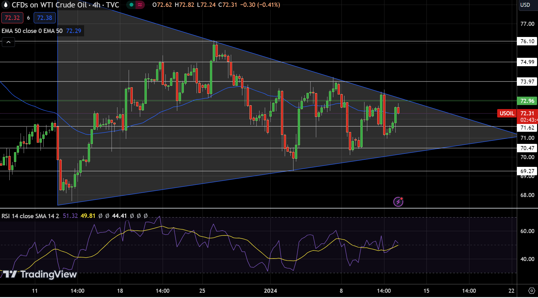Click the blue buy price 72.38 button
Screen dimensions: 538x298
(45, 18)
